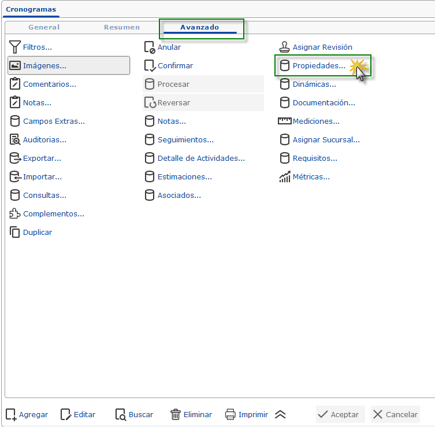435x427 pixels.
Task: Click the Agregar button
Action: tap(27, 414)
